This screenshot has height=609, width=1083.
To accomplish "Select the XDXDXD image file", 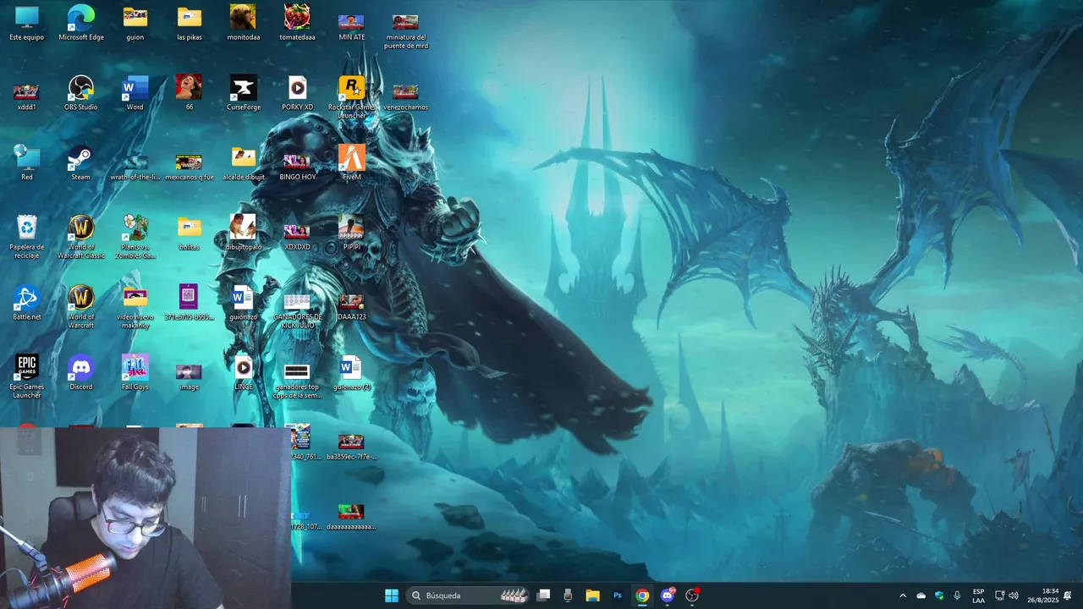I will point(298,237).
